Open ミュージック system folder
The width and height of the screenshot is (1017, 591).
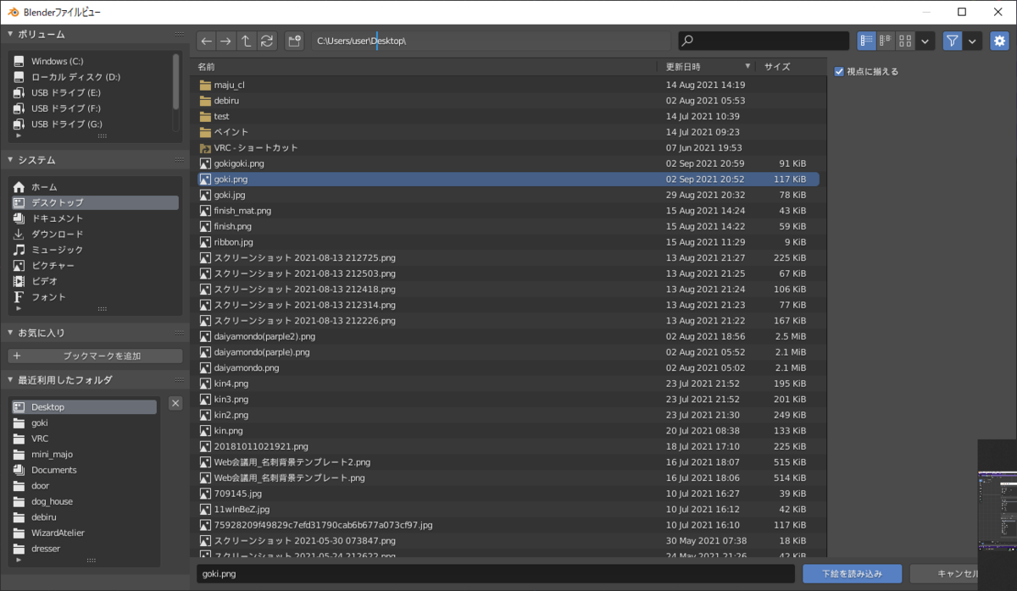tap(95, 250)
